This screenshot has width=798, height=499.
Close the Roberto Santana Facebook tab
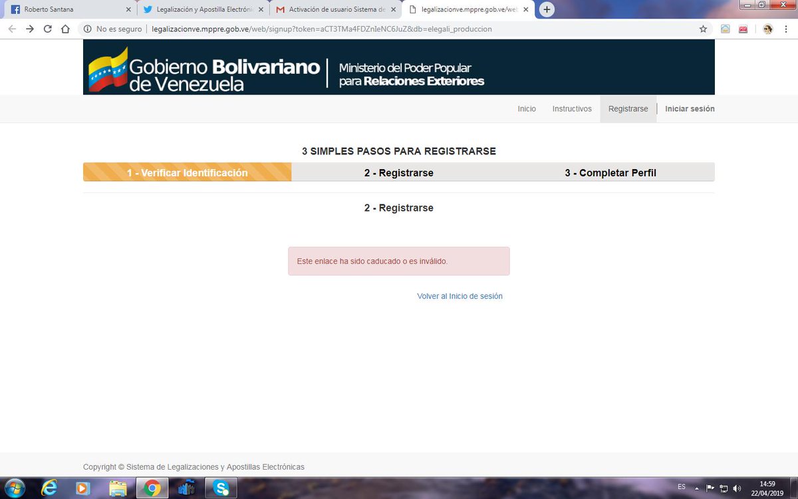[x=128, y=10]
